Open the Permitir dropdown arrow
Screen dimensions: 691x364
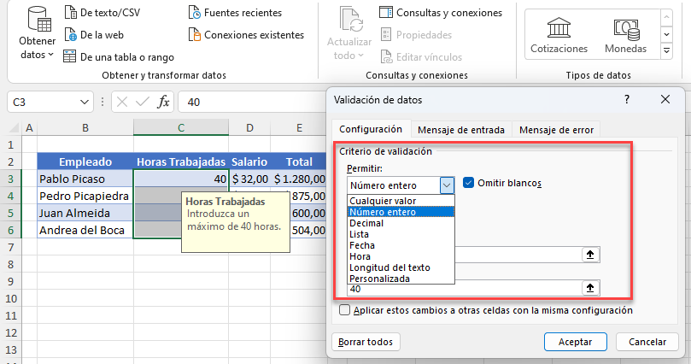point(447,185)
